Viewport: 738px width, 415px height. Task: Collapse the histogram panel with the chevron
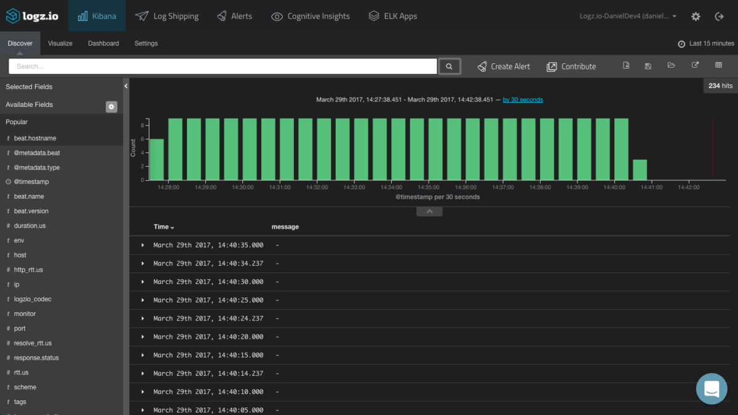click(x=429, y=211)
